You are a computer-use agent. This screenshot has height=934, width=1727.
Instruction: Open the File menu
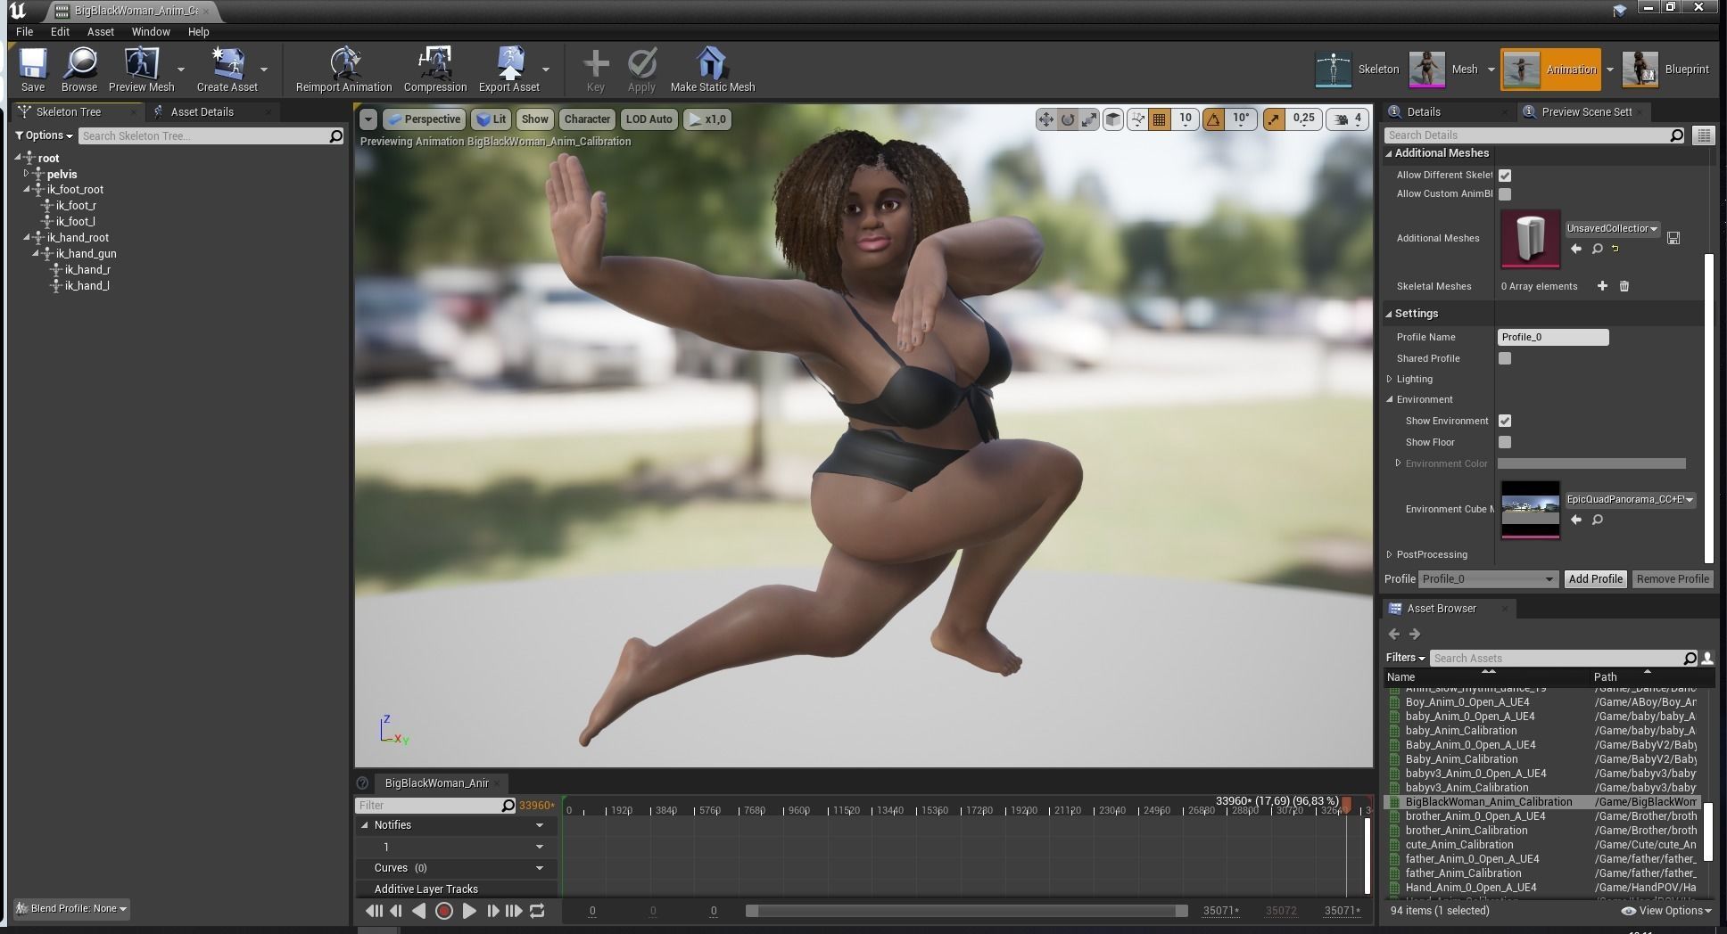[24, 31]
